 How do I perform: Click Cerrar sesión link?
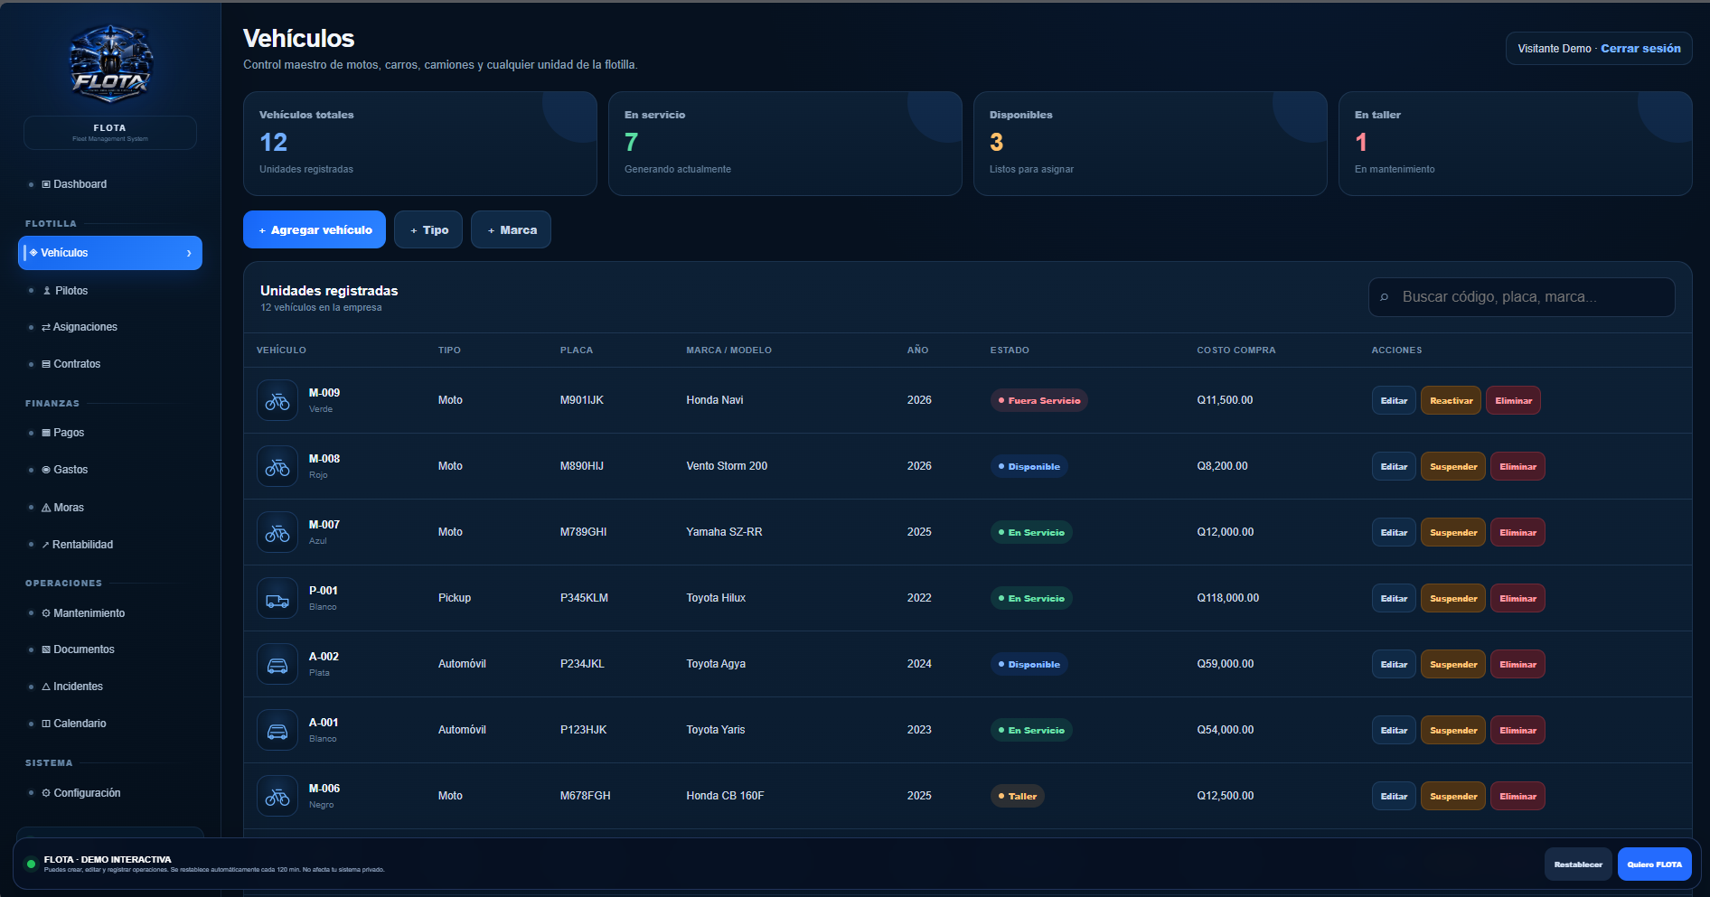1640,49
